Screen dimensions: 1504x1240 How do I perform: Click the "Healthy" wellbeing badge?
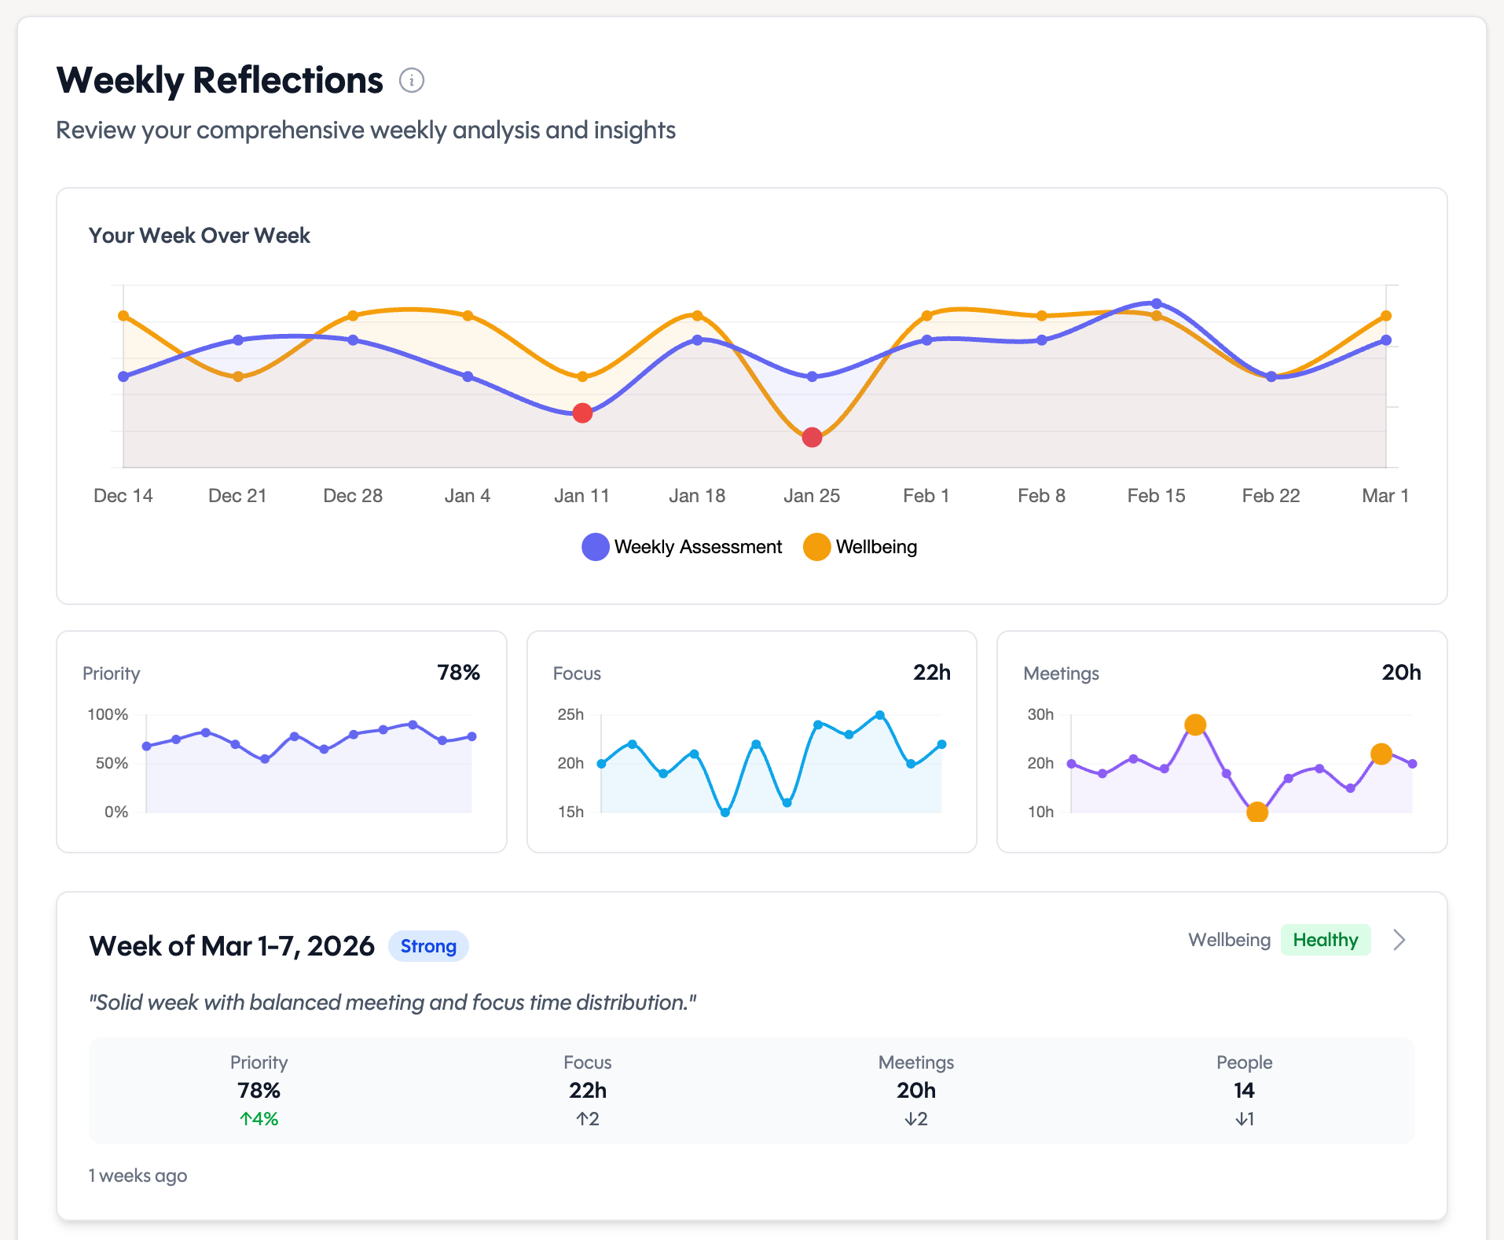pos(1326,940)
